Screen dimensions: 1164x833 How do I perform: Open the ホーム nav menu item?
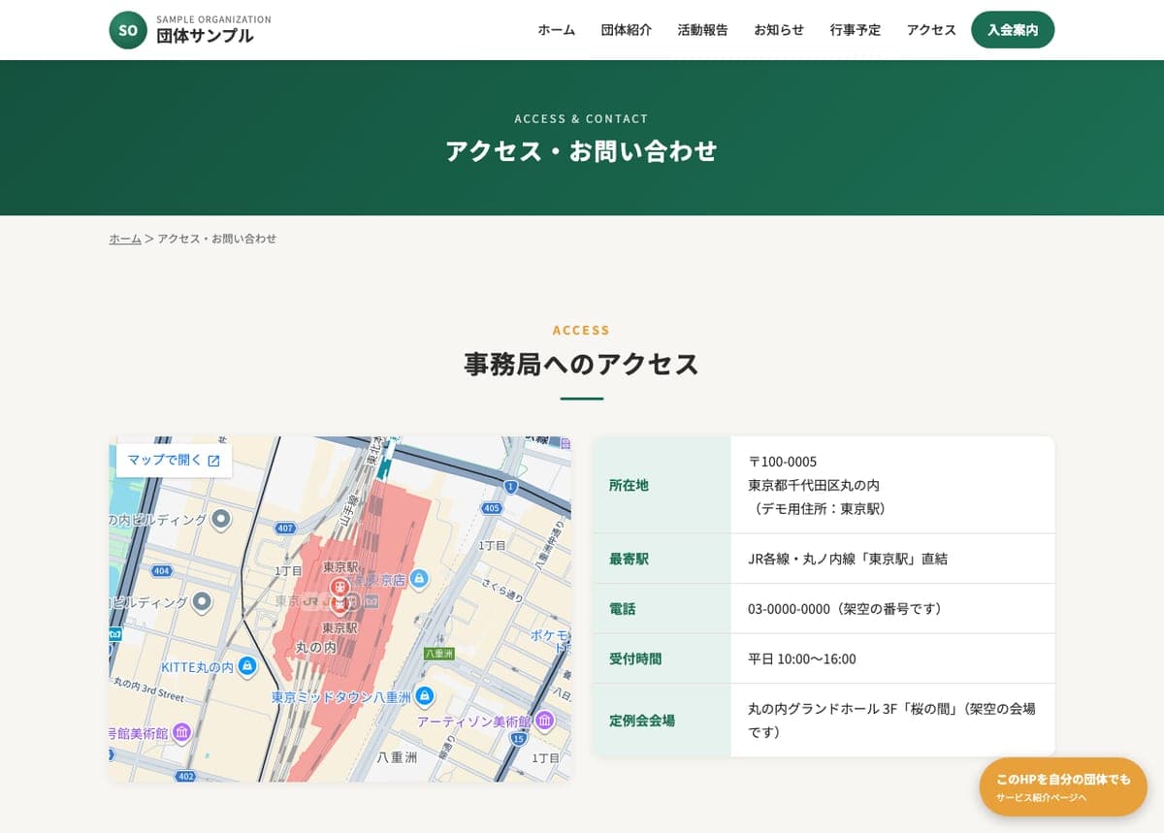click(557, 30)
